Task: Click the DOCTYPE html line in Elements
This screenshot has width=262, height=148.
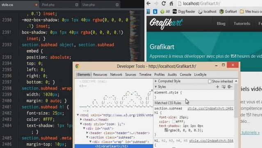Action: pos(93,81)
